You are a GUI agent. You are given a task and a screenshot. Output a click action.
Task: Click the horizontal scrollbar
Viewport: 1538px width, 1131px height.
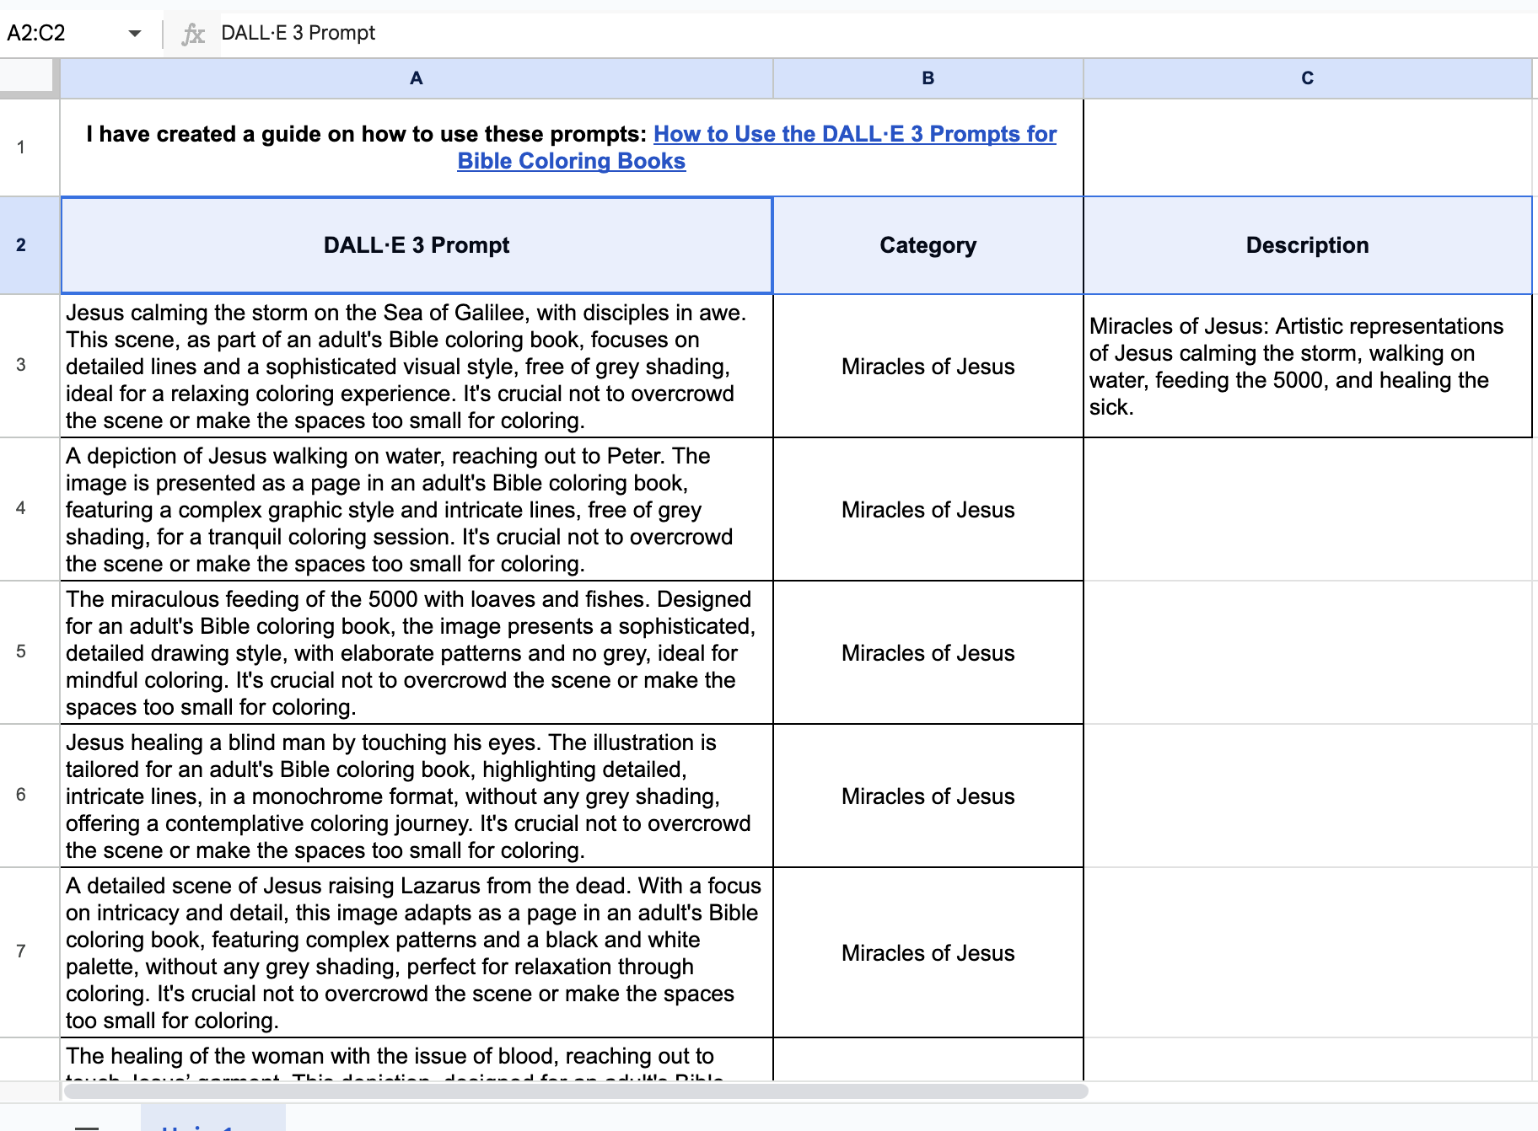tap(575, 1091)
